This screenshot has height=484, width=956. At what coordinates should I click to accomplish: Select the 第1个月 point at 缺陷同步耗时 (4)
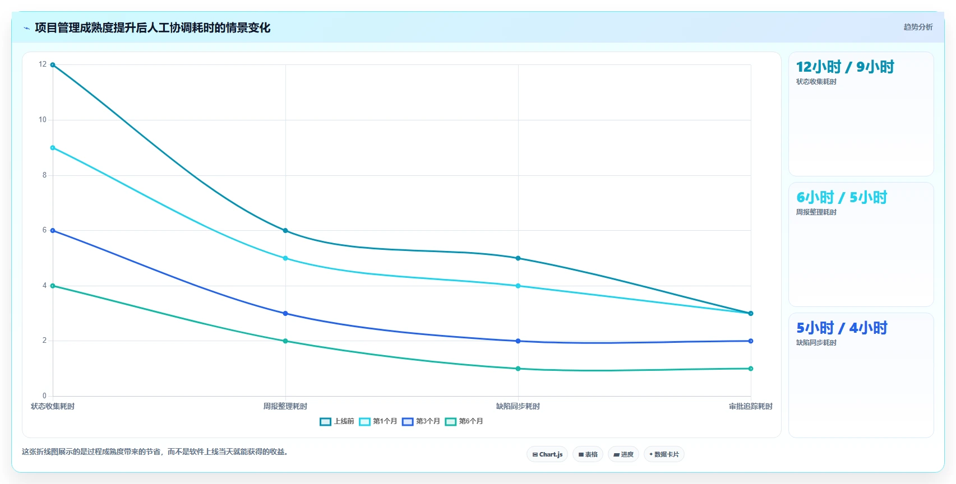tap(518, 286)
